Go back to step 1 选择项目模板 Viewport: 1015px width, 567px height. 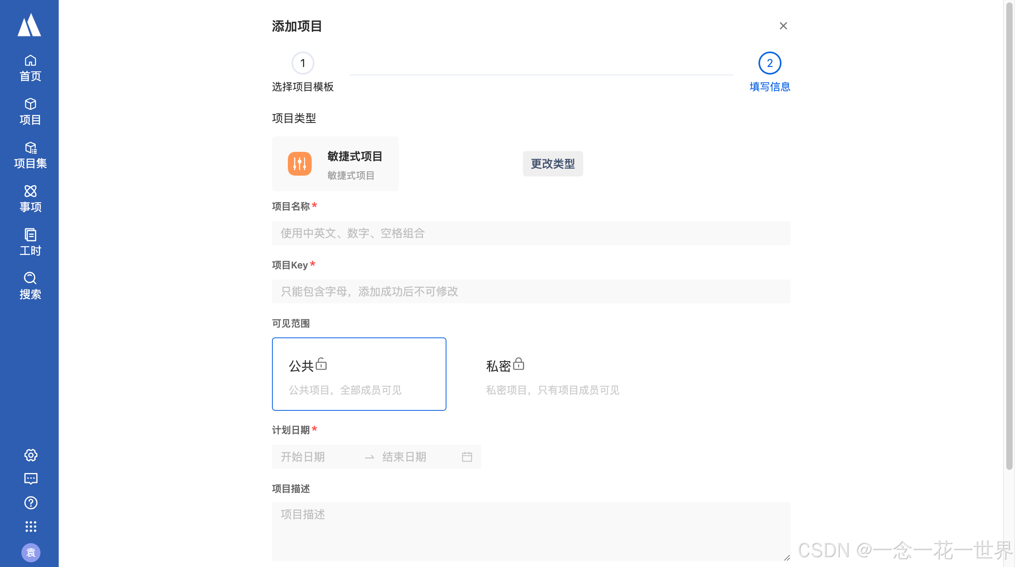click(303, 63)
